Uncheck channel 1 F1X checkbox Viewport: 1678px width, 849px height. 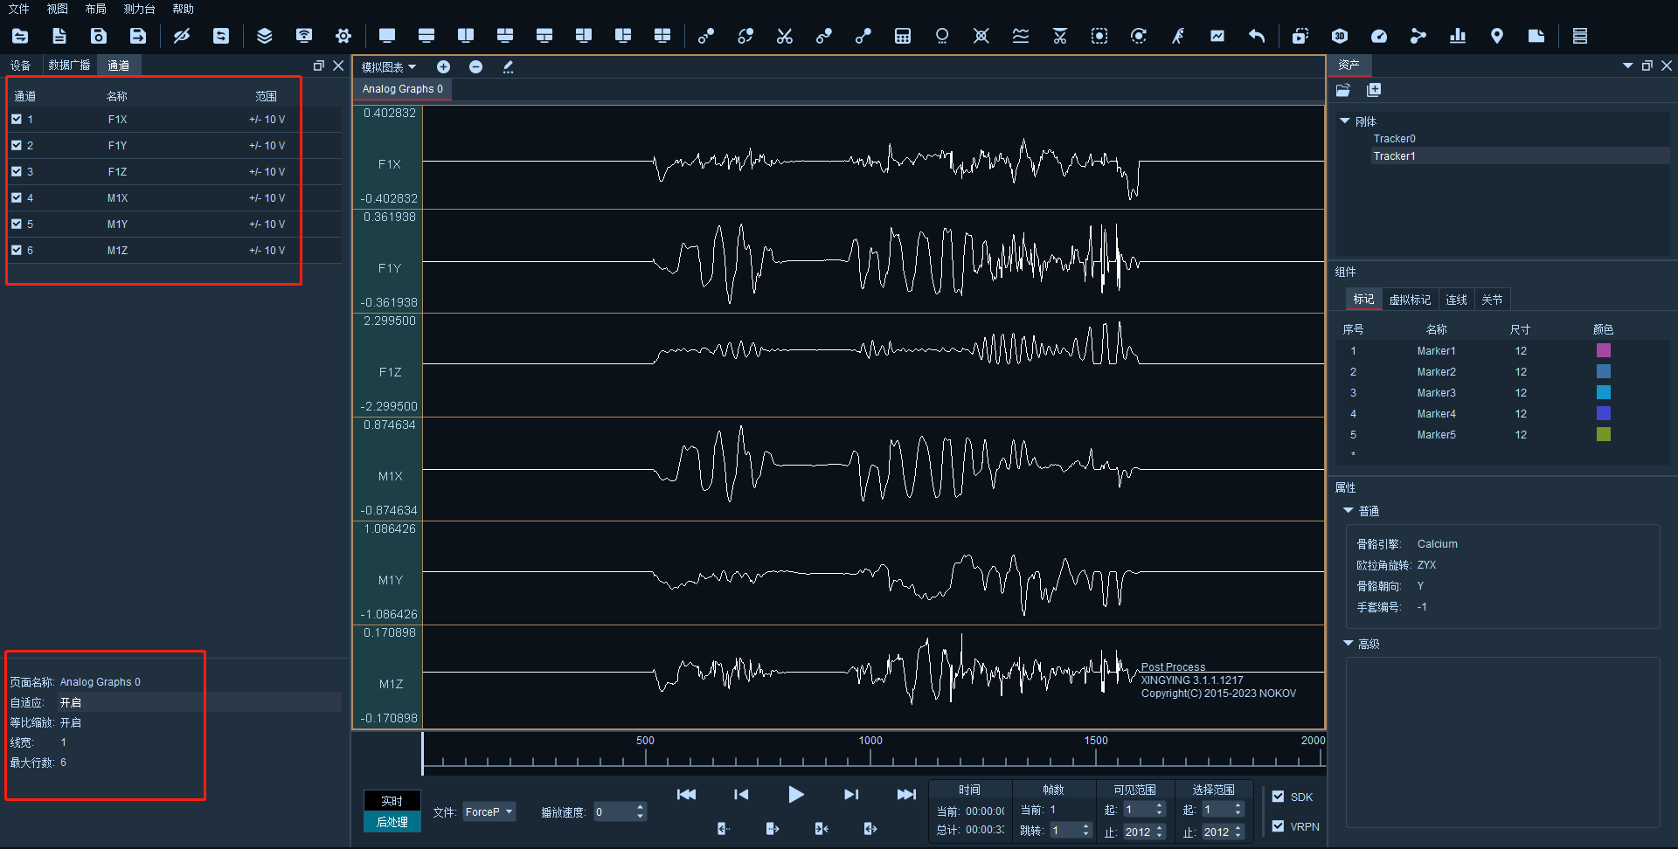click(17, 119)
